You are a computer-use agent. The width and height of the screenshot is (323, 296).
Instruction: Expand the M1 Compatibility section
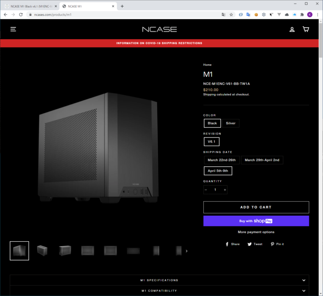(159, 291)
